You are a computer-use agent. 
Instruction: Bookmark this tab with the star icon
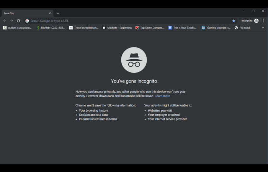(x=234, y=21)
